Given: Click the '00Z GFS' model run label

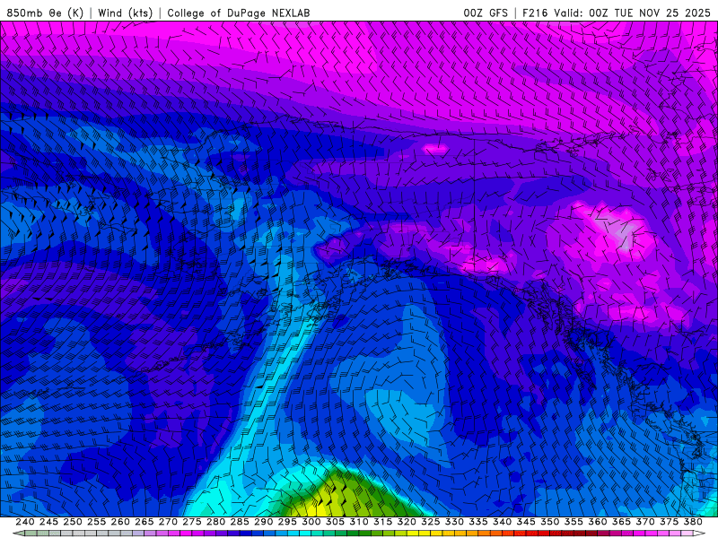Looking at the screenshot, I should (x=486, y=13).
